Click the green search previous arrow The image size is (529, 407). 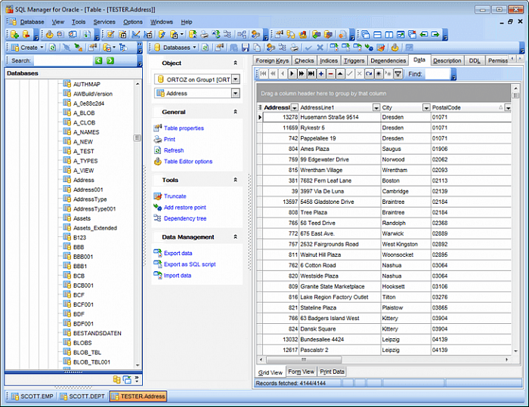[98, 60]
